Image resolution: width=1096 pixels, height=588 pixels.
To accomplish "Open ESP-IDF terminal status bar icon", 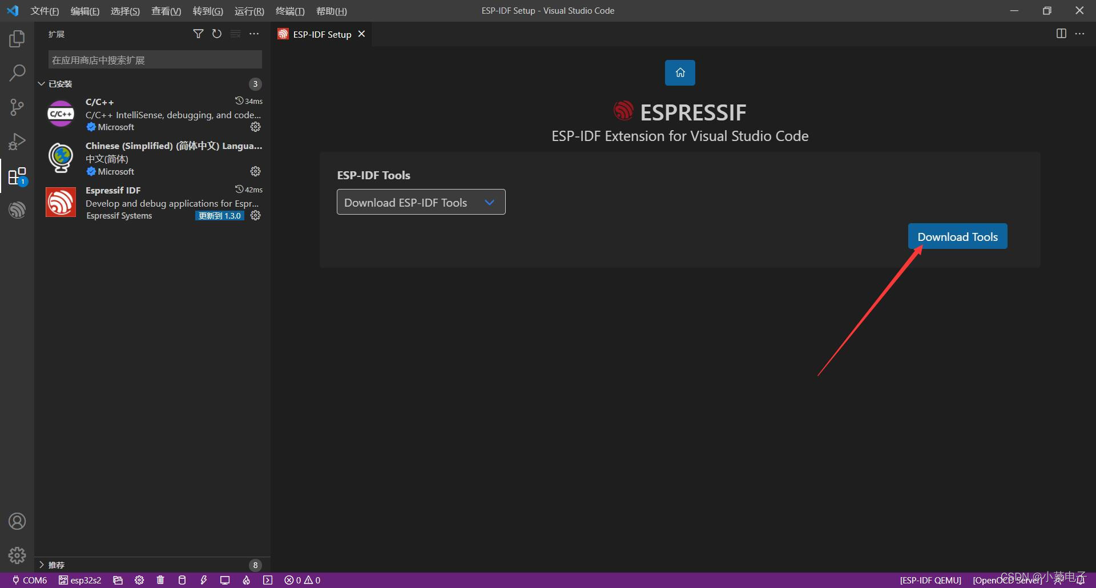I will 268,580.
